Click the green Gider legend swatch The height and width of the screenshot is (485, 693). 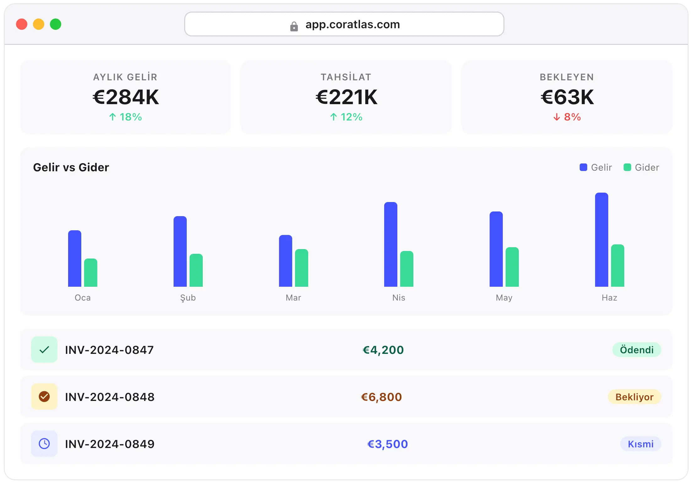627,167
